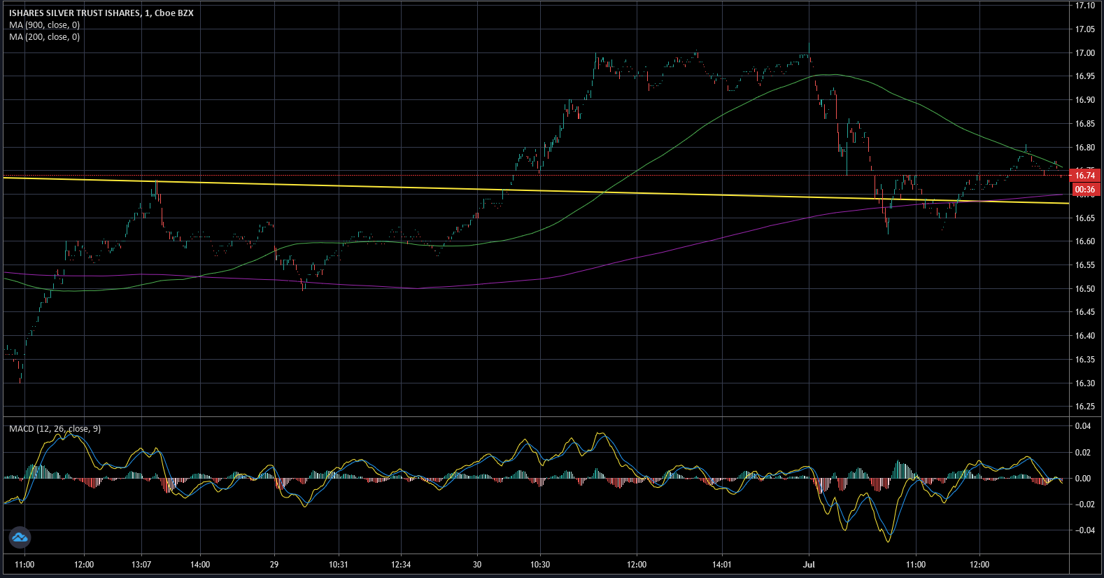Click the red 16.74 current price label
The height and width of the screenshot is (578, 1104).
coord(1085,175)
